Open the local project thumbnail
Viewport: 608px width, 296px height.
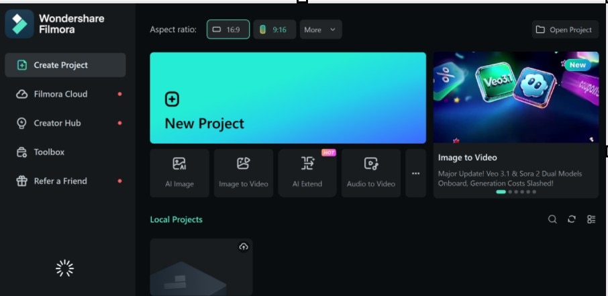[x=201, y=267]
